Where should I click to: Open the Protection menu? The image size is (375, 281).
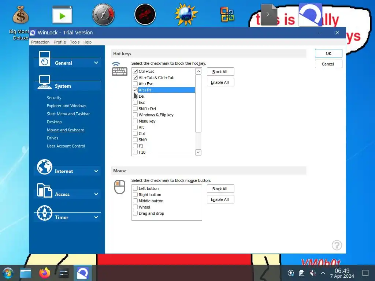(x=40, y=42)
